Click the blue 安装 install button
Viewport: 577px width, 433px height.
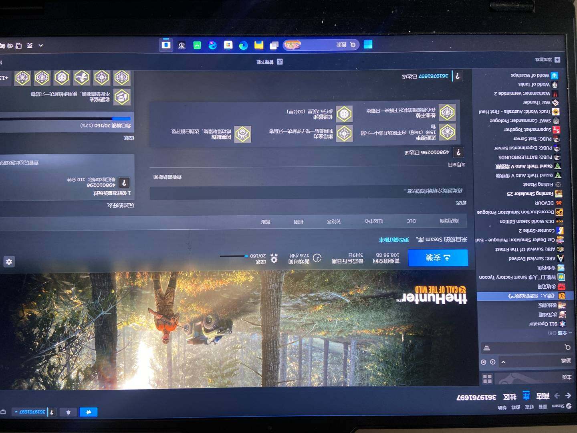pos(438,258)
